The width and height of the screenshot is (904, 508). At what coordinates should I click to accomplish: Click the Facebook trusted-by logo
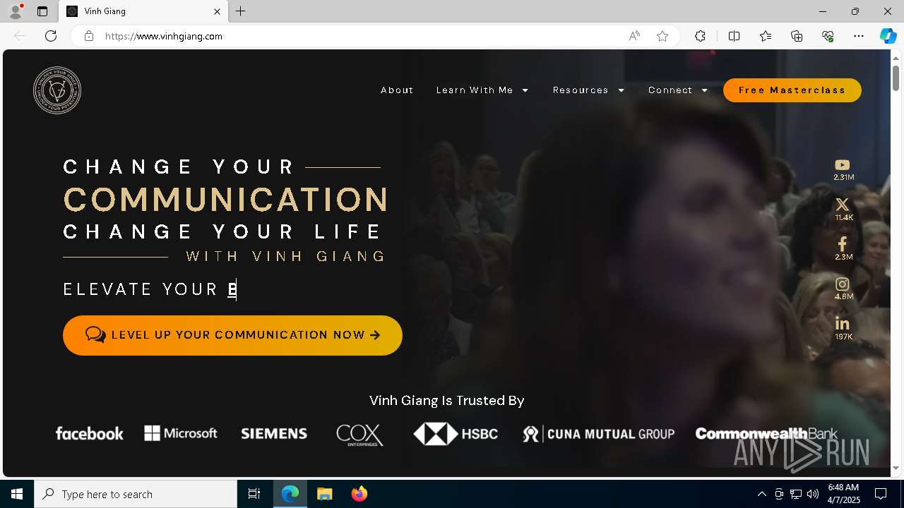90,433
